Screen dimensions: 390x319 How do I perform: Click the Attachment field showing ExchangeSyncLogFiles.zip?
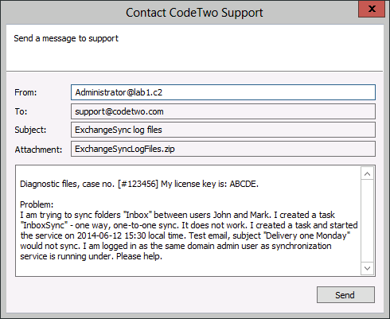pos(223,149)
